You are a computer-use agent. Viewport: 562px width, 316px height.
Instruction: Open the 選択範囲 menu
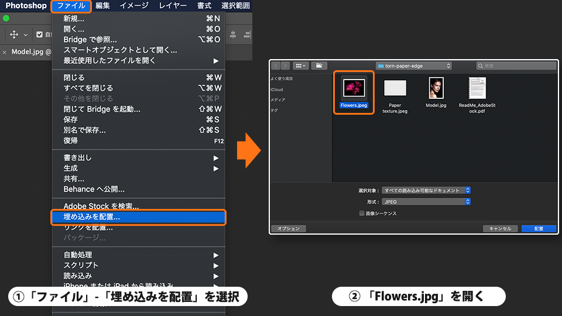pyautogui.click(x=235, y=6)
